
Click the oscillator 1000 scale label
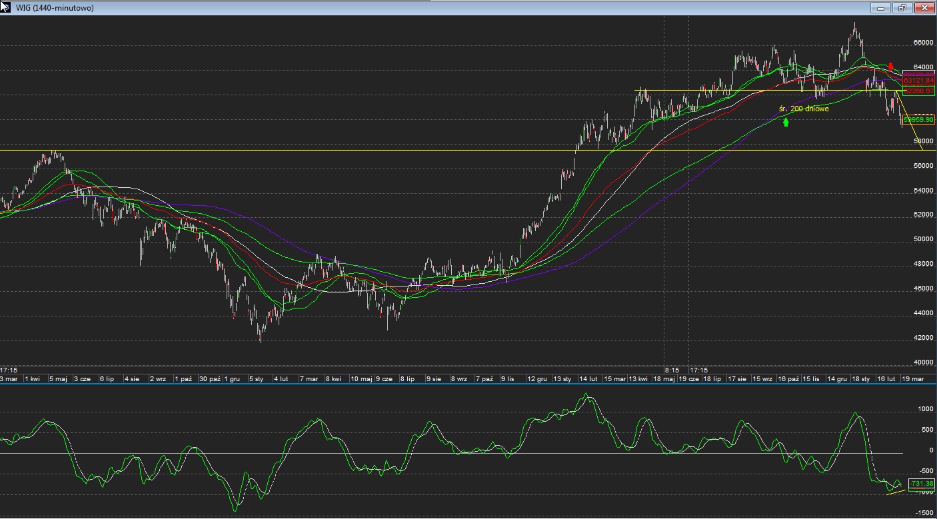coord(926,409)
